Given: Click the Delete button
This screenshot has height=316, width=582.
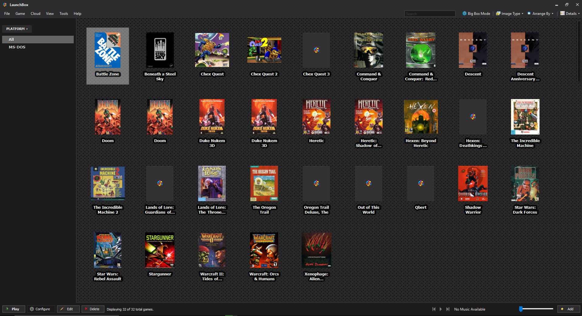Looking at the screenshot, I should [93, 309].
